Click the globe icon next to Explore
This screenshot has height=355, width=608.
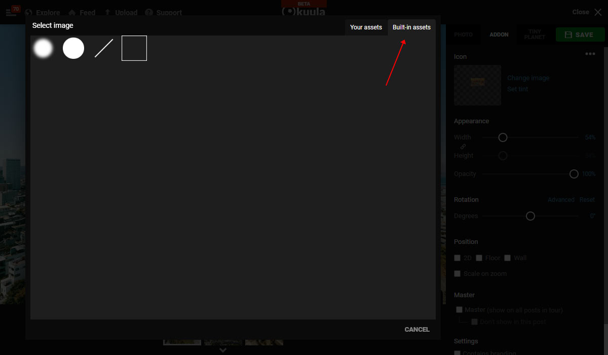tap(28, 12)
